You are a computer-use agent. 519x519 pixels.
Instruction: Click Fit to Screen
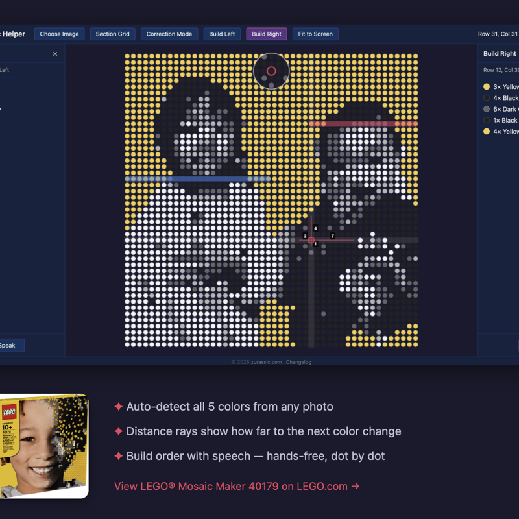tap(315, 34)
